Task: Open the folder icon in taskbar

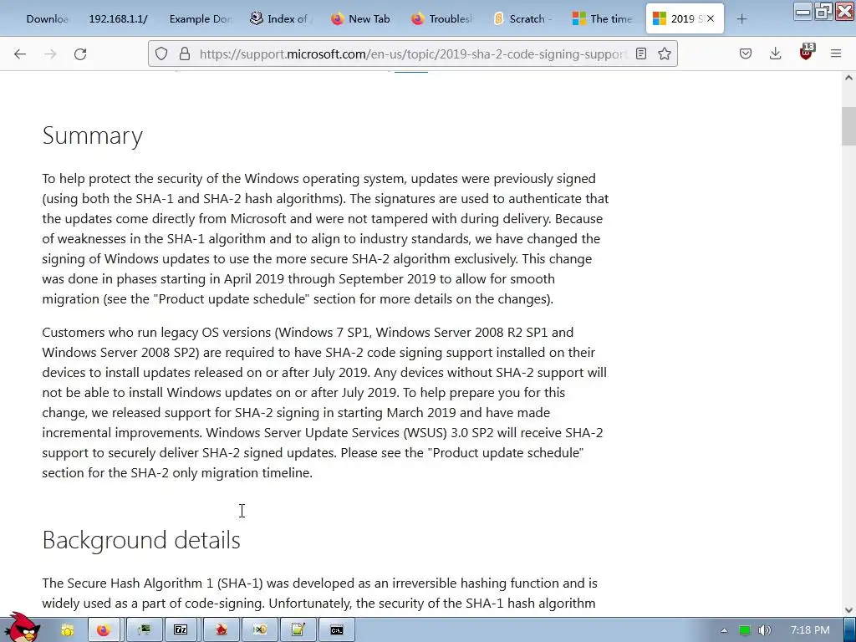Action: [67, 630]
